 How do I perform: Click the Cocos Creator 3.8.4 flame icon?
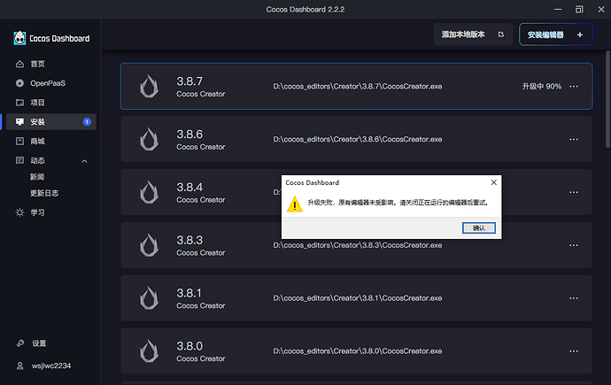[x=150, y=192]
